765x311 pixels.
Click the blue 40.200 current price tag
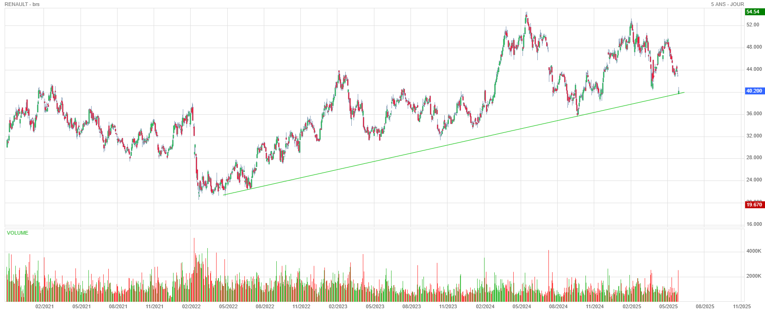tap(754, 91)
